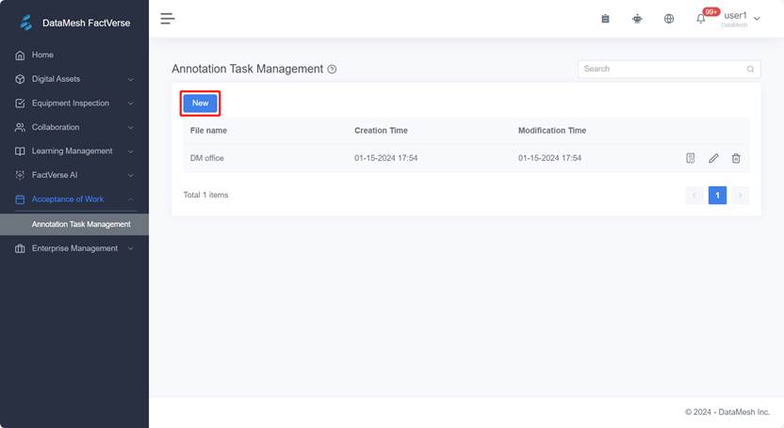Click the clipboard icon in the top bar

click(x=605, y=19)
